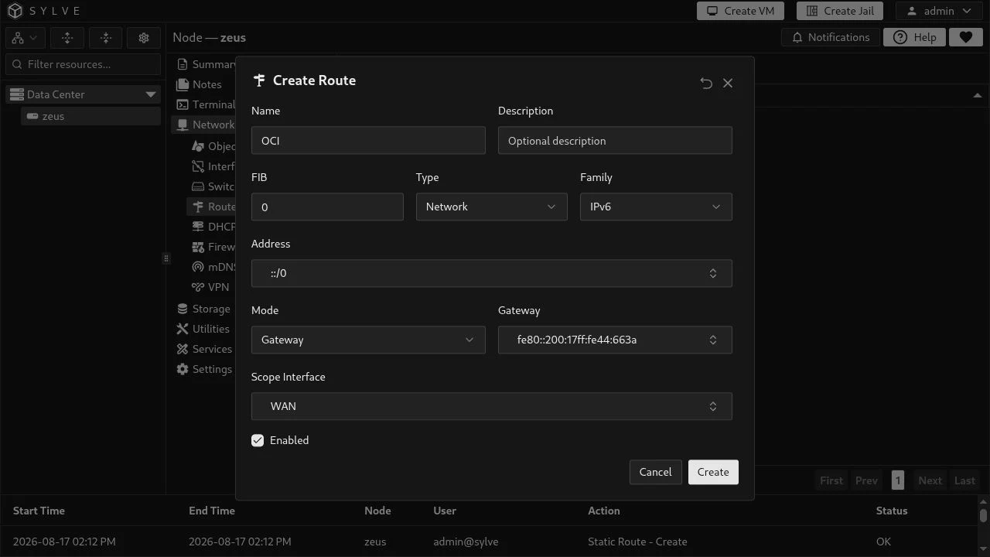The height and width of the screenshot is (557, 990).
Task: Click the Filter resources search field
Action: pyautogui.click(x=84, y=64)
